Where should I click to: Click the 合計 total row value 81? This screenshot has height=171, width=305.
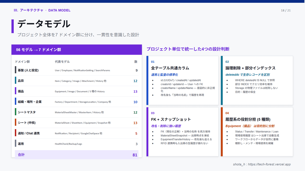pyautogui.click(x=135, y=155)
